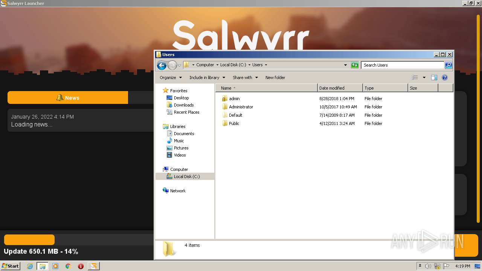The width and height of the screenshot is (482, 271).
Task: Open the Music library
Action: [x=179, y=141]
